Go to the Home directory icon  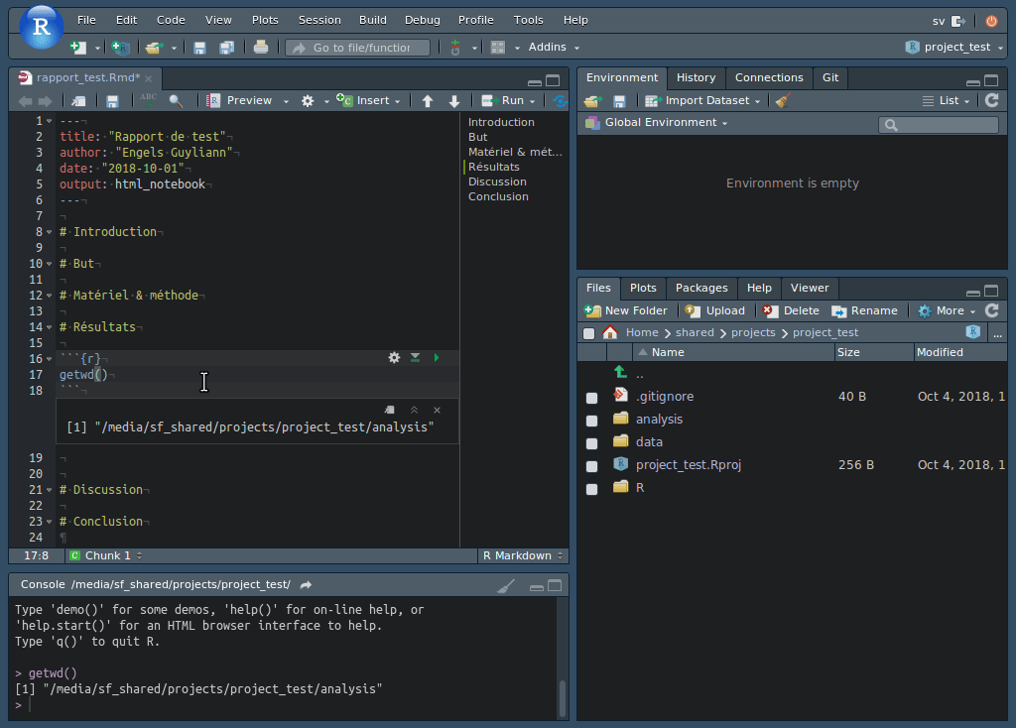[610, 333]
